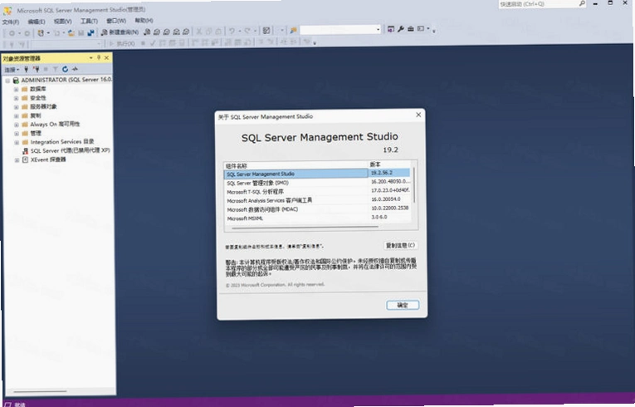Select the SQL Server 代理 (Agent) tree item
The height and width of the screenshot is (407, 635).
click(x=70, y=151)
